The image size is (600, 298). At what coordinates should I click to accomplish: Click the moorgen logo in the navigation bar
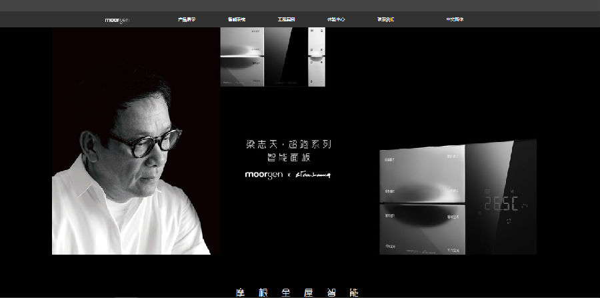117,20
